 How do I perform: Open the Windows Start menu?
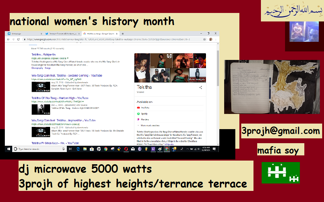(x=9, y=149)
